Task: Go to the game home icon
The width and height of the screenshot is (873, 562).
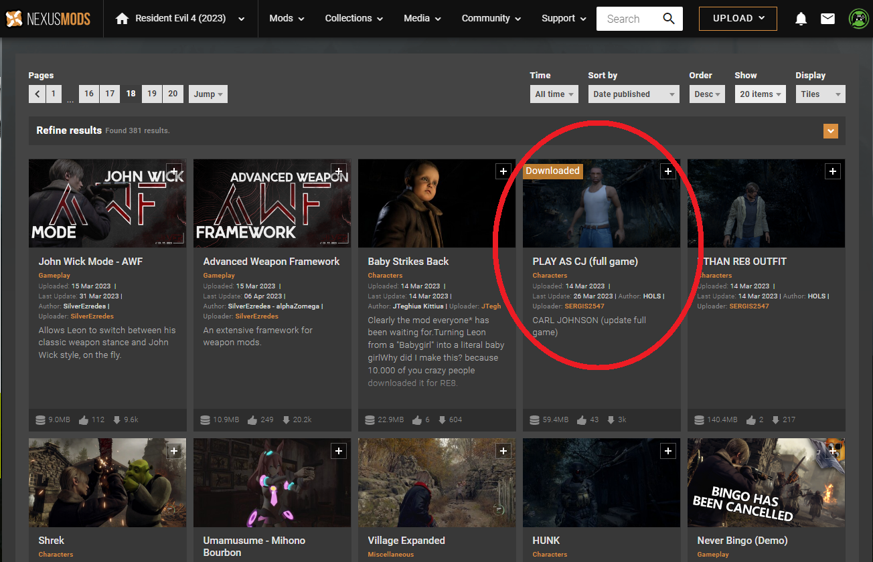Action: 122,19
